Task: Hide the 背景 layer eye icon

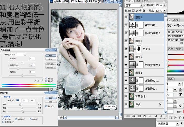Action: coord(126,104)
